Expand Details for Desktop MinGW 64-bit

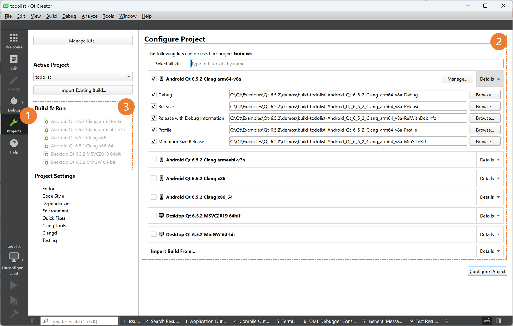tap(490, 234)
